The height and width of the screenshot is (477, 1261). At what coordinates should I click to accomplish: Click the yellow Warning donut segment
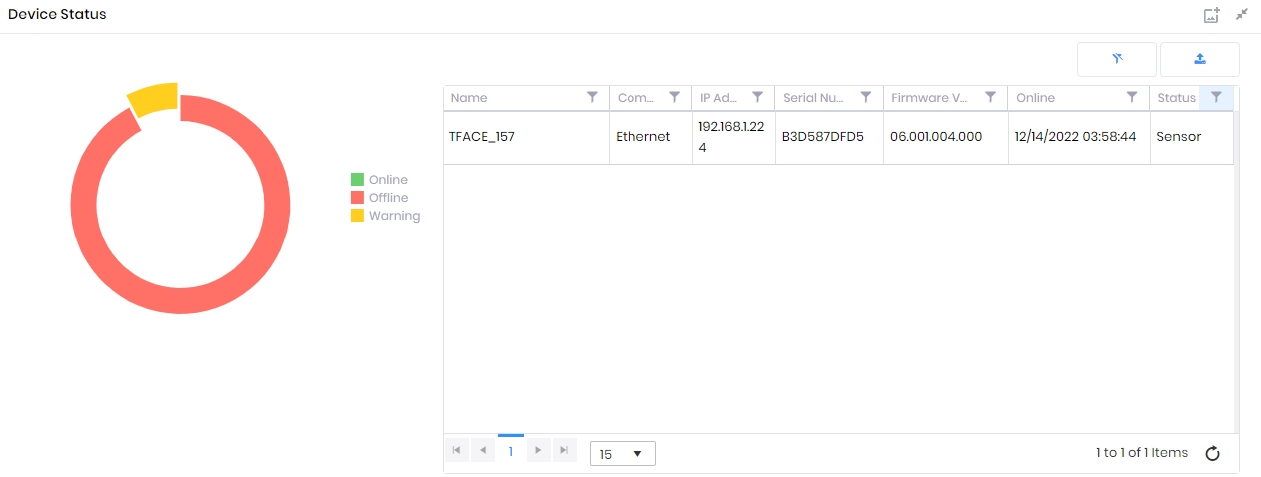pos(155,100)
